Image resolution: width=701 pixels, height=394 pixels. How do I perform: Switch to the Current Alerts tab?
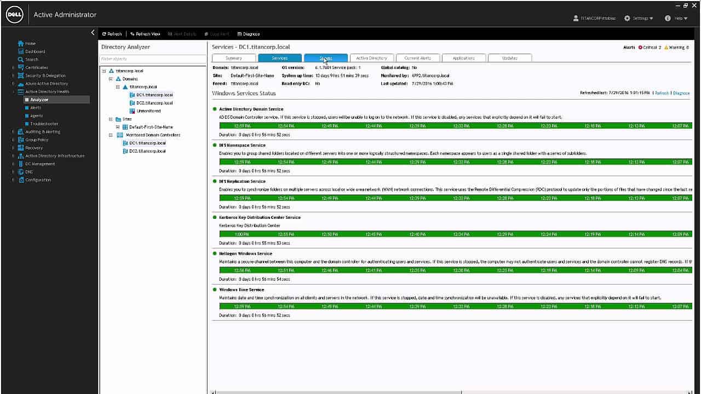[x=417, y=57]
